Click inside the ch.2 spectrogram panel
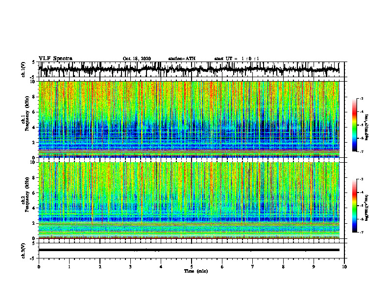Viewport: 388px width, 299px height. tap(192, 200)
